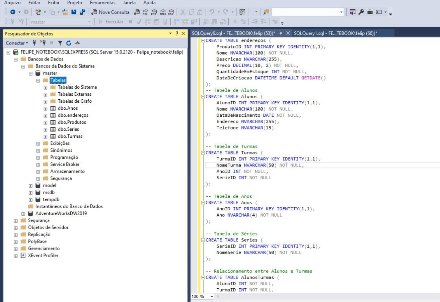Expand the dbo.Anos table node

45,109
